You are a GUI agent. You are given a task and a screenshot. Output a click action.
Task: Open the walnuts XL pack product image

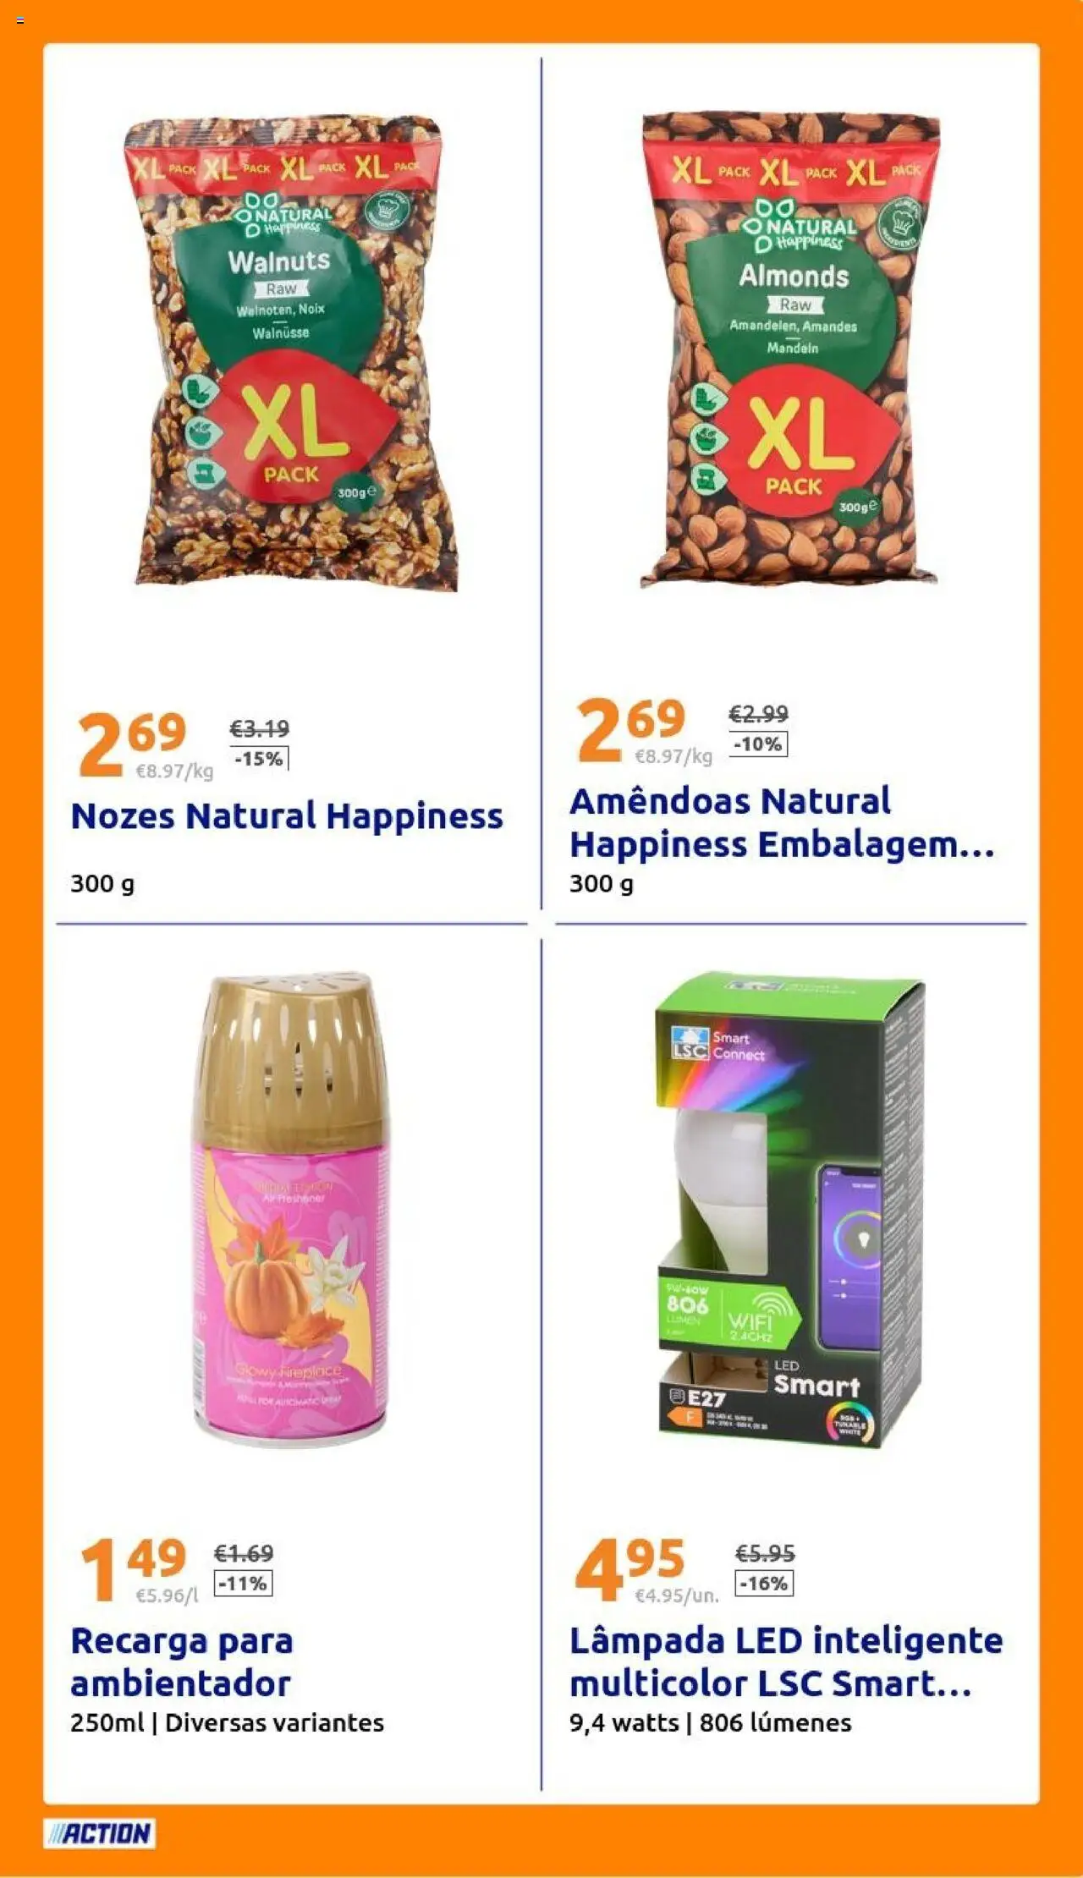point(292,353)
